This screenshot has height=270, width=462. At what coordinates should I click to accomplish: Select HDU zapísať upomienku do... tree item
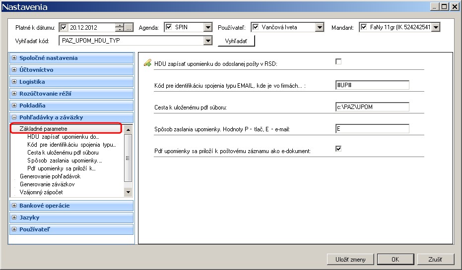(x=63, y=137)
